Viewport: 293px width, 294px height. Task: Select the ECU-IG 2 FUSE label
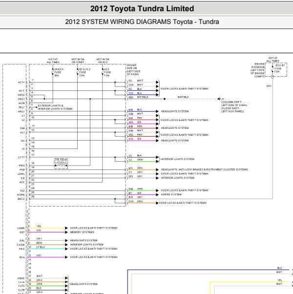point(85,72)
